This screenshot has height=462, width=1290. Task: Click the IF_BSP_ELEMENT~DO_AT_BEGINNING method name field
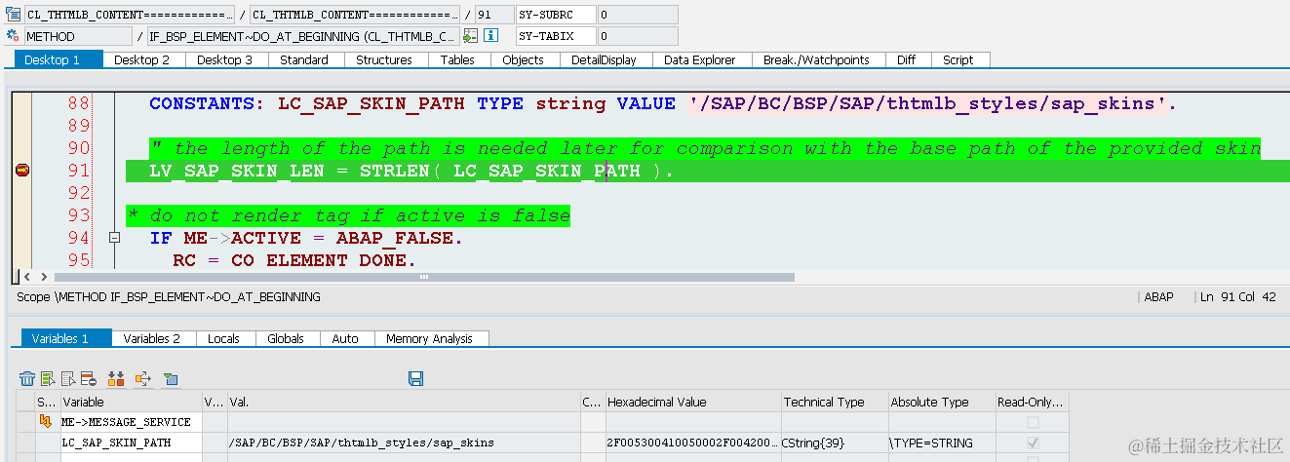tap(302, 36)
